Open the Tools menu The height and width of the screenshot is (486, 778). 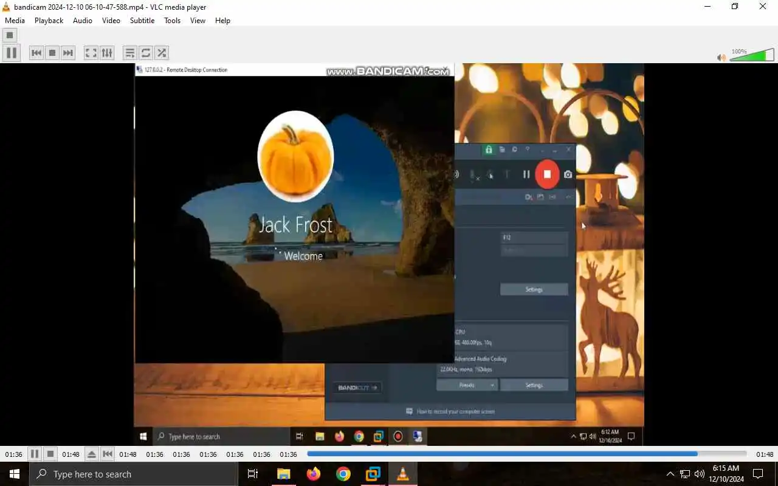pos(173,20)
